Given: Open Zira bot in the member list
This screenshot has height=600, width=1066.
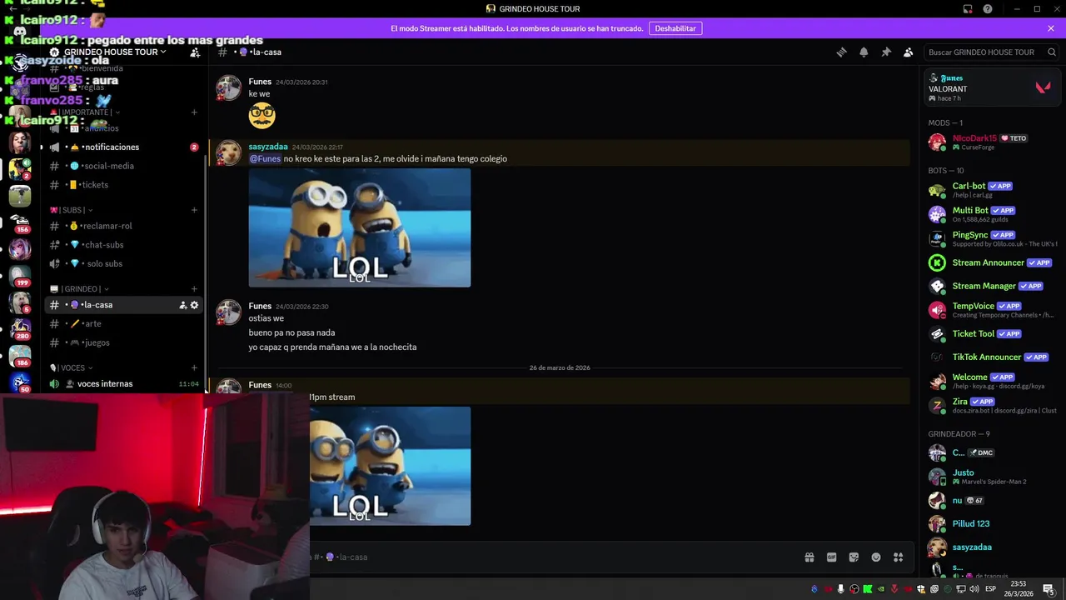Looking at the screenshot, I should point(991,405).
